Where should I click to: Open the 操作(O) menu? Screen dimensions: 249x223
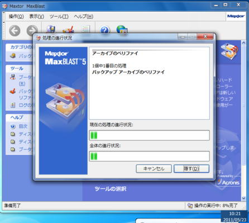pyautogui.click(x=16, y=17)
